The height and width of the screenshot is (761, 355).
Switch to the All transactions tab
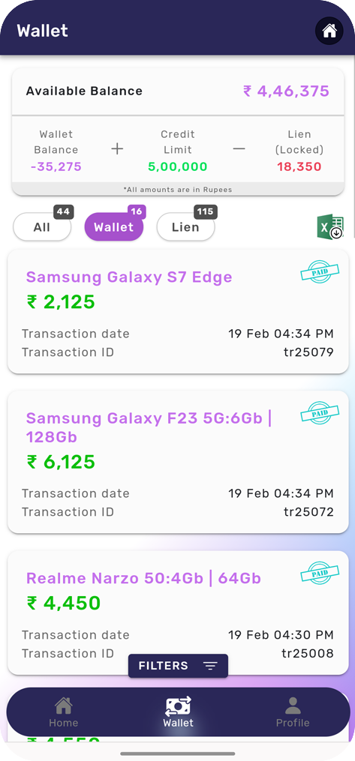[42, 226]
